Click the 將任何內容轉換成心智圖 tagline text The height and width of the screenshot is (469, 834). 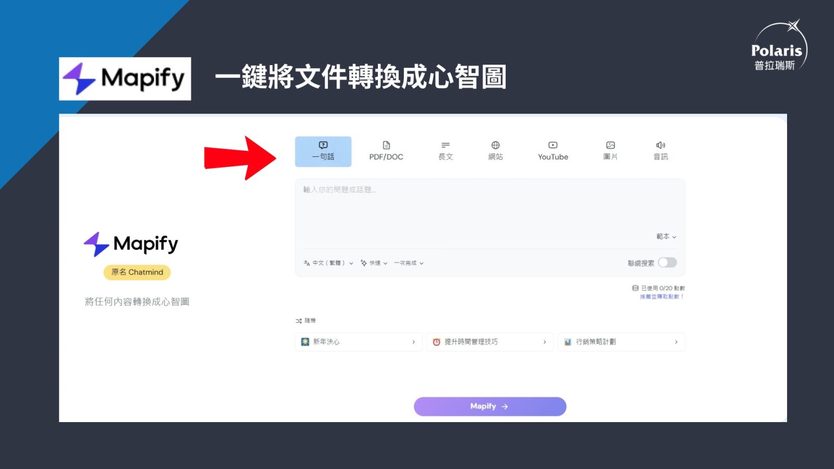tap(137, 302)
